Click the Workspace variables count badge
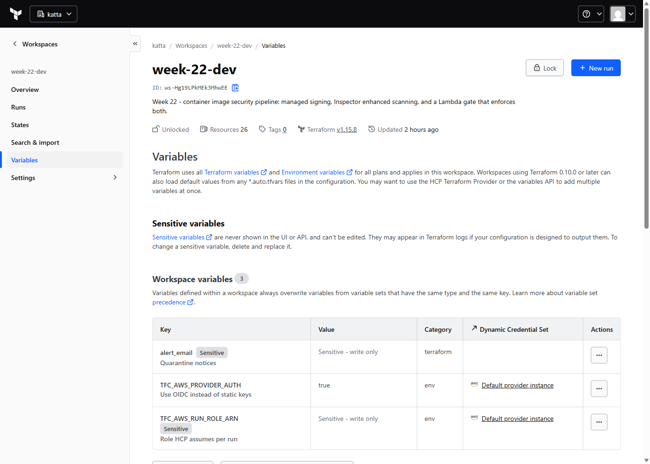 point(241,278)
